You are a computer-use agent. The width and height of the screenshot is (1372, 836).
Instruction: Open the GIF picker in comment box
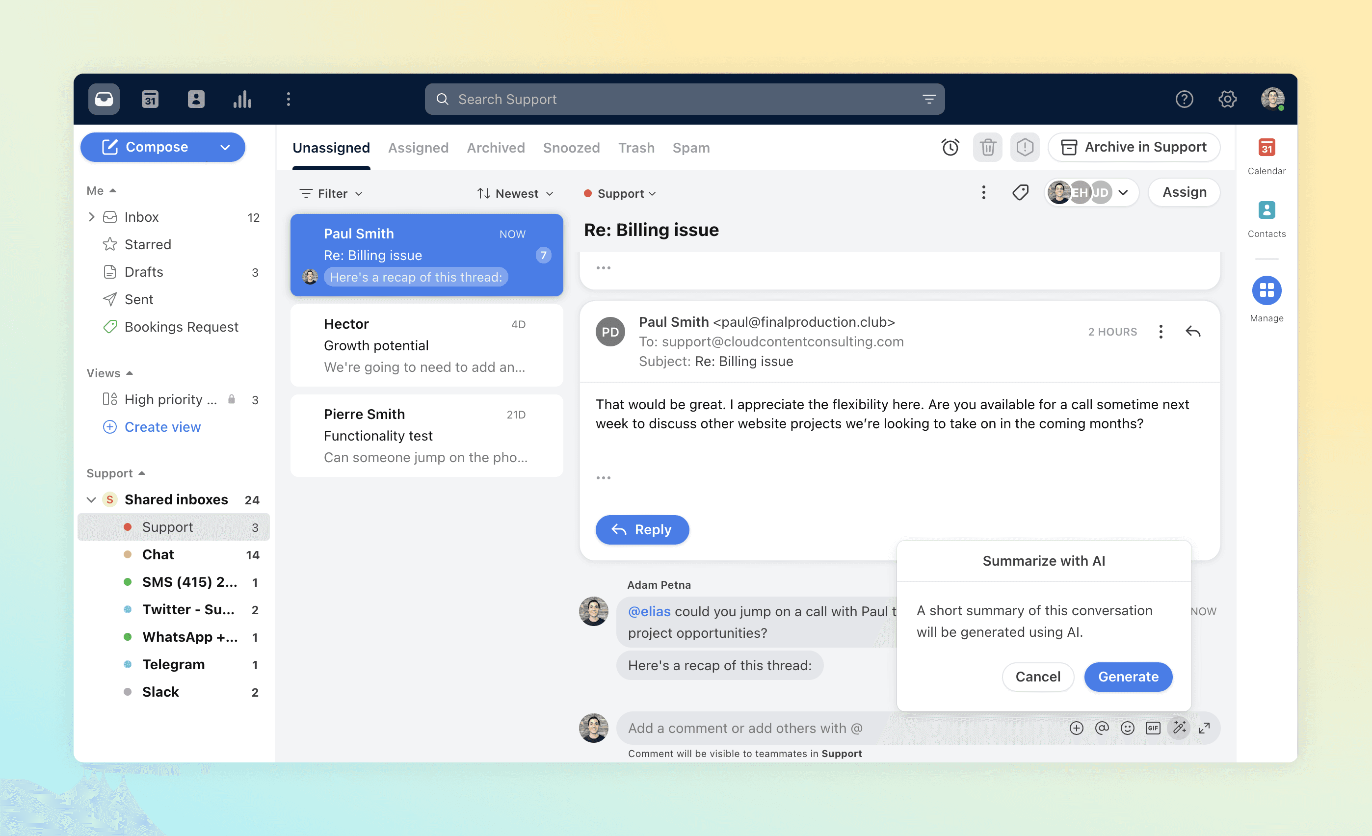(x=1153, y=728)
